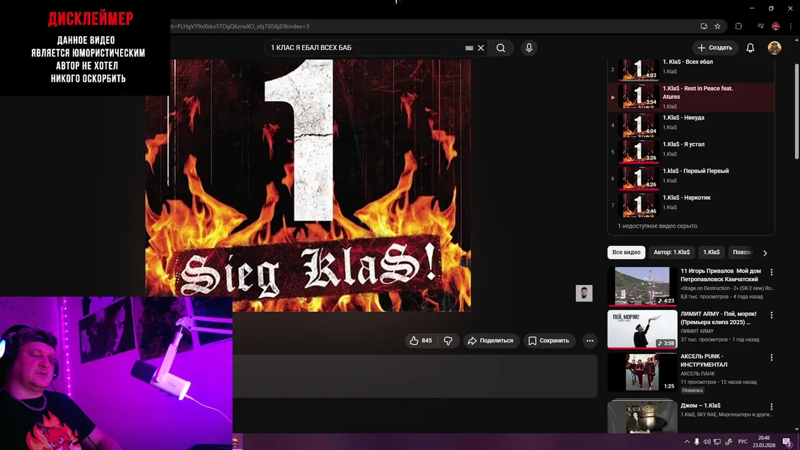The height and width of the screenshot is (450, 800).
Task: Show more filter chips with right arrow
Action: tap(764, 253)
